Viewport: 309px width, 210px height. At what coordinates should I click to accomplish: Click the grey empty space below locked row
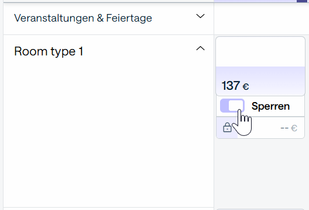tap(262, 173)
